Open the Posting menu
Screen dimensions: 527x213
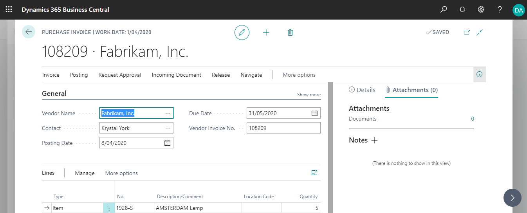coord(79,75)
